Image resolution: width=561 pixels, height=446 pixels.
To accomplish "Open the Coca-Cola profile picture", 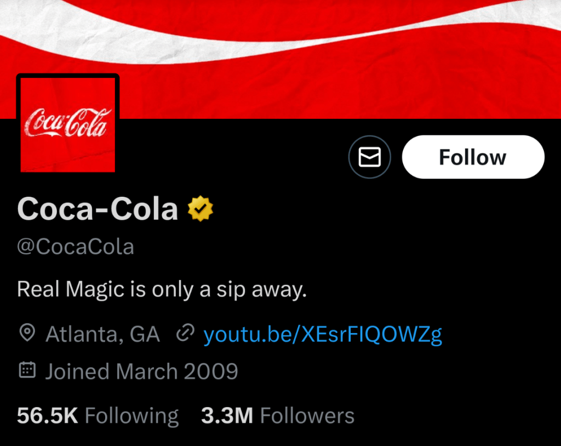I will coord(68,124).
